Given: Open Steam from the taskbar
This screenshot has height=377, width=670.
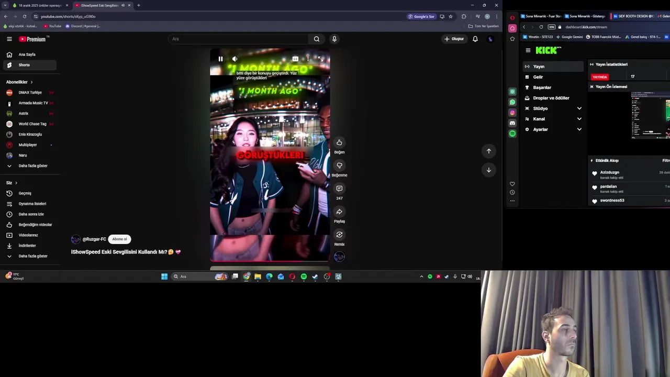Looking at the screenshot, I should [315, 276].
